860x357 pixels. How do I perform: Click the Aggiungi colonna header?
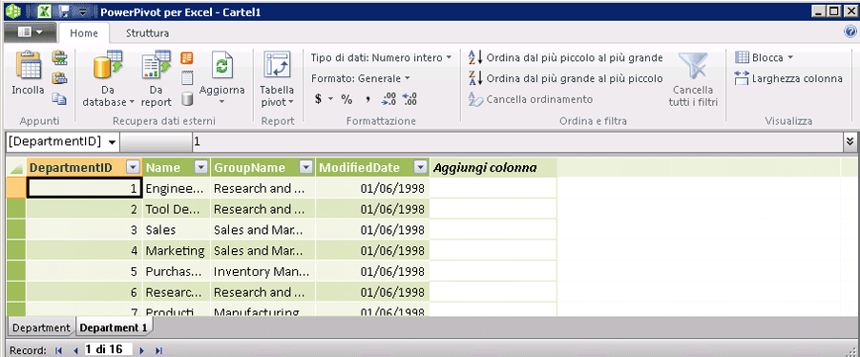point(493,167)
